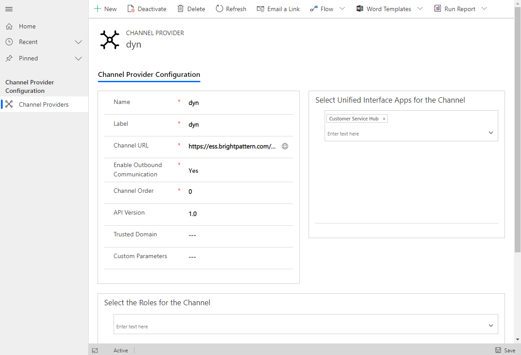521x355 pixels.
Task: Click the Deactivate document icon
Action: click(131, 8)
